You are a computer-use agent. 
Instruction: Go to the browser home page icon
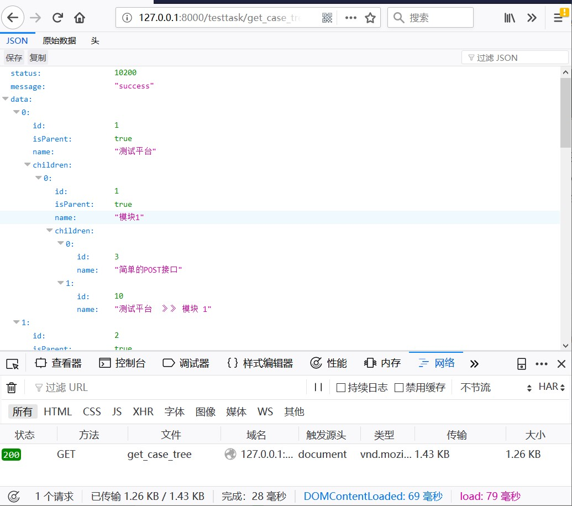point(80,18)
